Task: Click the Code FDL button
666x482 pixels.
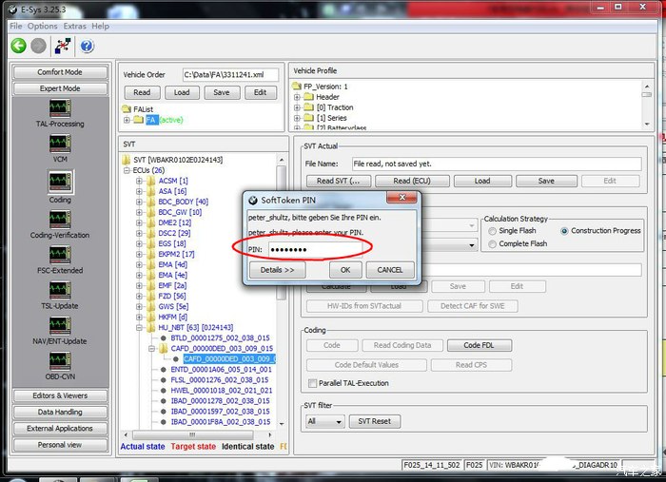Action: click(x=480, y=345)
